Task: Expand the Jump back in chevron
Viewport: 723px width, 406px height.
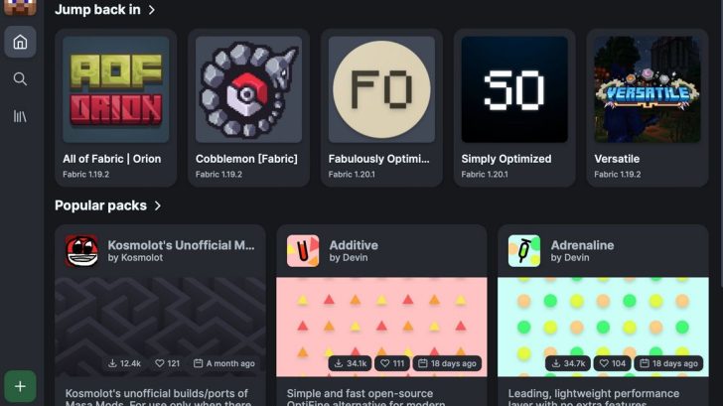Action: (152, 10)
